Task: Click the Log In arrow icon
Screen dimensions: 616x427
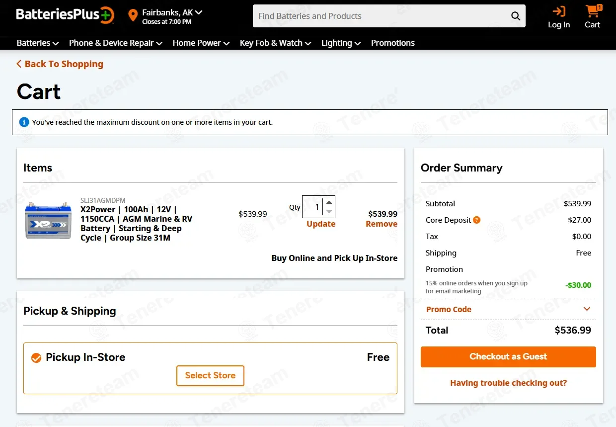Action: [x=559, y=11]
